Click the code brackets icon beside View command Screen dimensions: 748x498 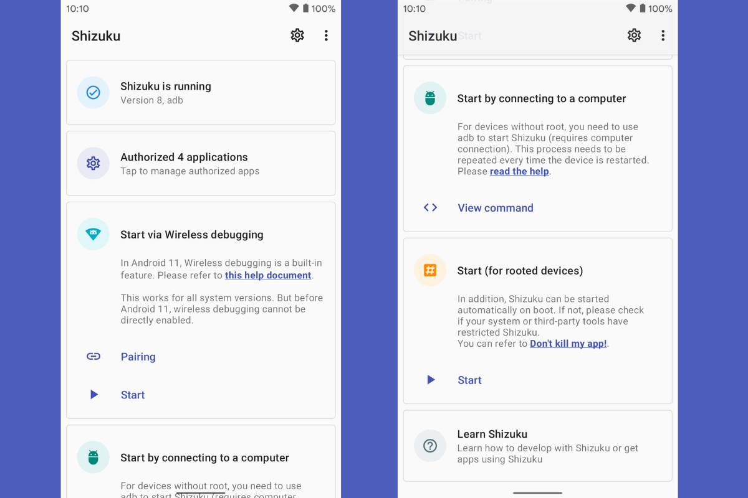[430, 207]
